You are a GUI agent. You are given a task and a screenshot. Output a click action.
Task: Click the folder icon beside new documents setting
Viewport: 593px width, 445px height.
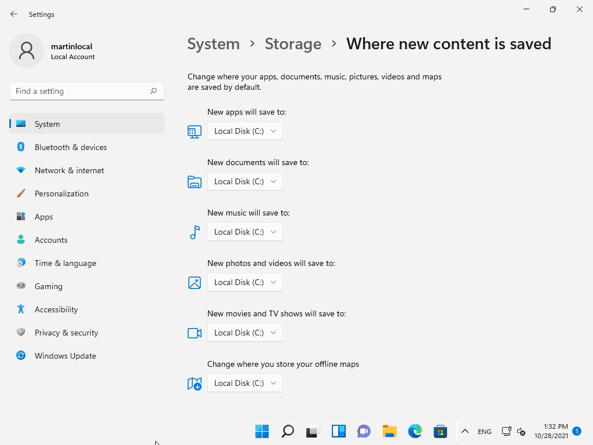pyautogui.click(x=195, y=181)
